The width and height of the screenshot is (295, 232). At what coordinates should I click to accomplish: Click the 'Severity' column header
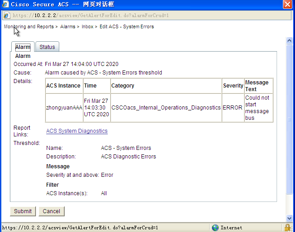[x=233, y=86]
